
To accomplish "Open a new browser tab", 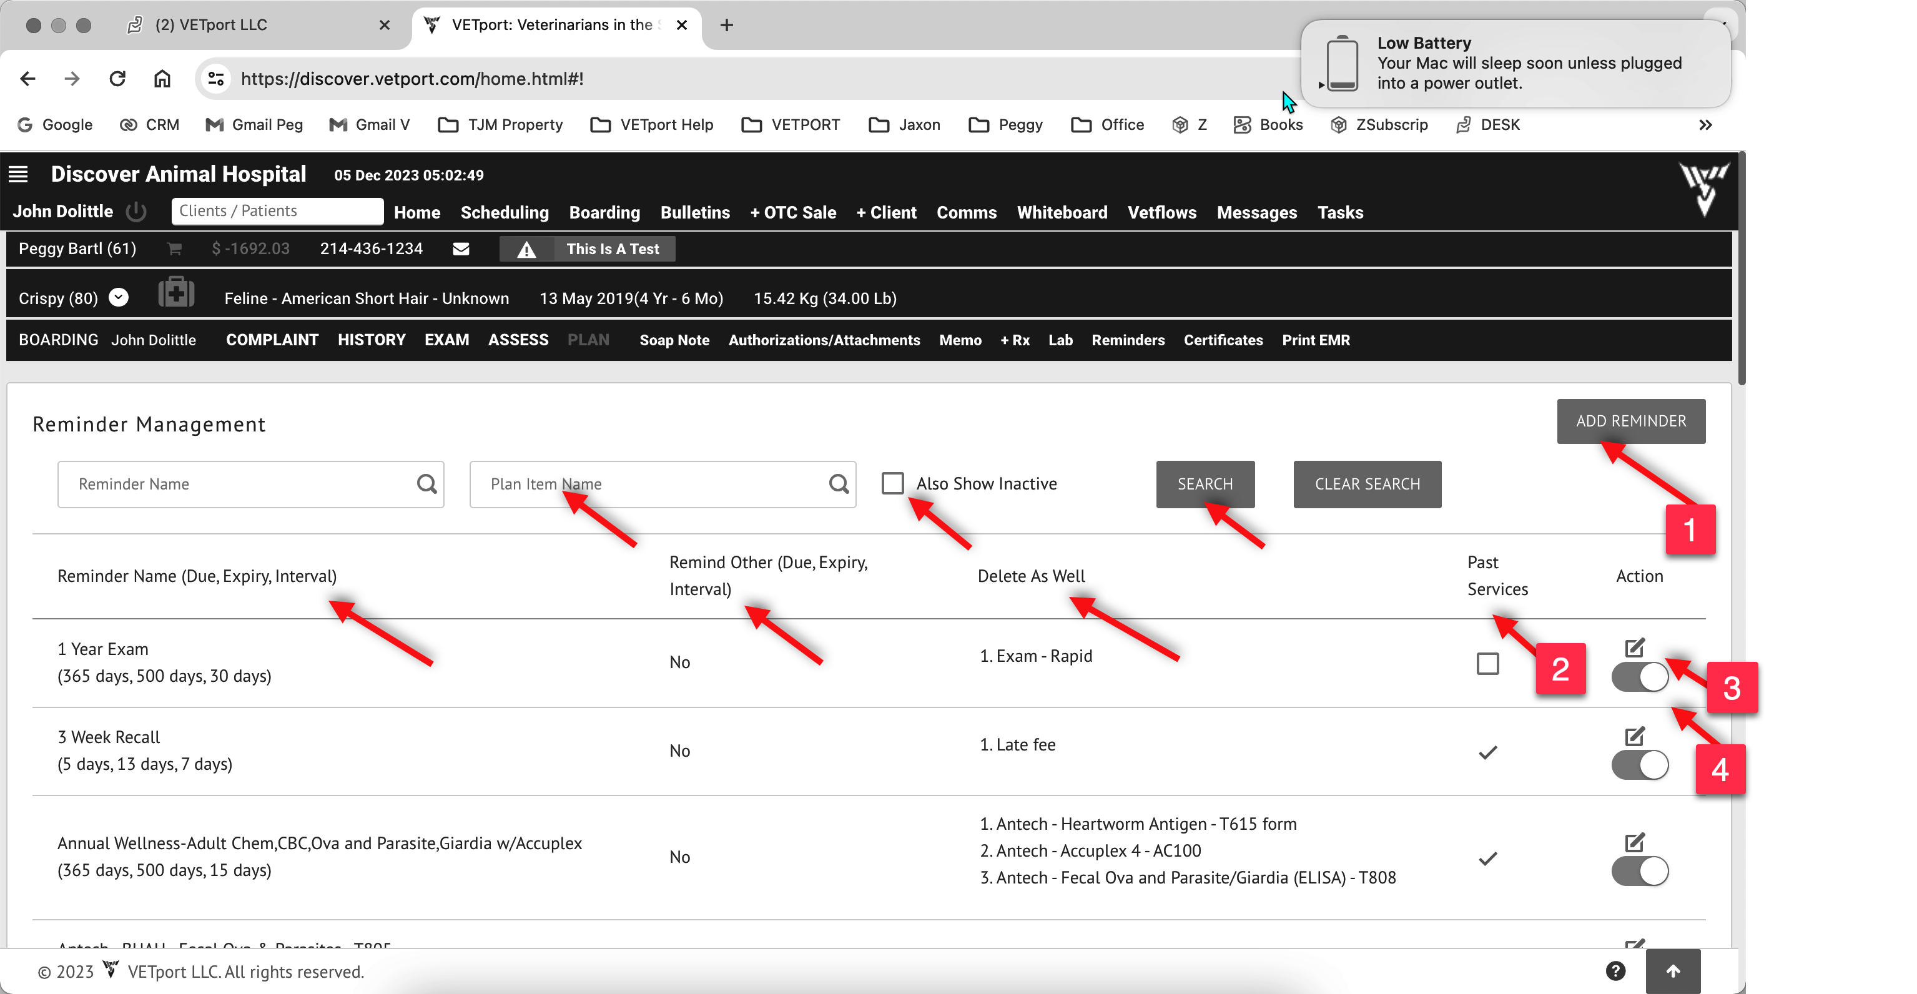I will [727, 24].
